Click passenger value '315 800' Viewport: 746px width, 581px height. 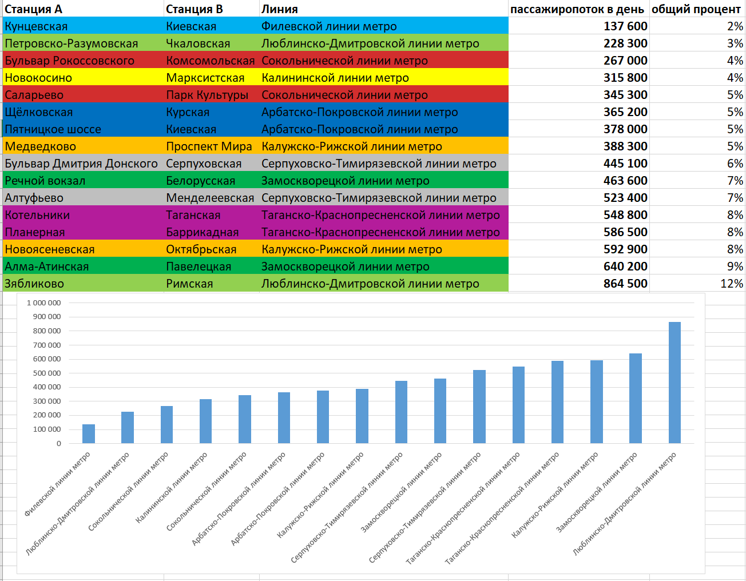(x=578, y=77)
